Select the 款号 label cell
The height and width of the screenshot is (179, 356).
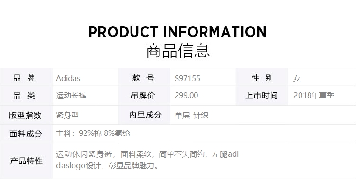tap(144, 77)
